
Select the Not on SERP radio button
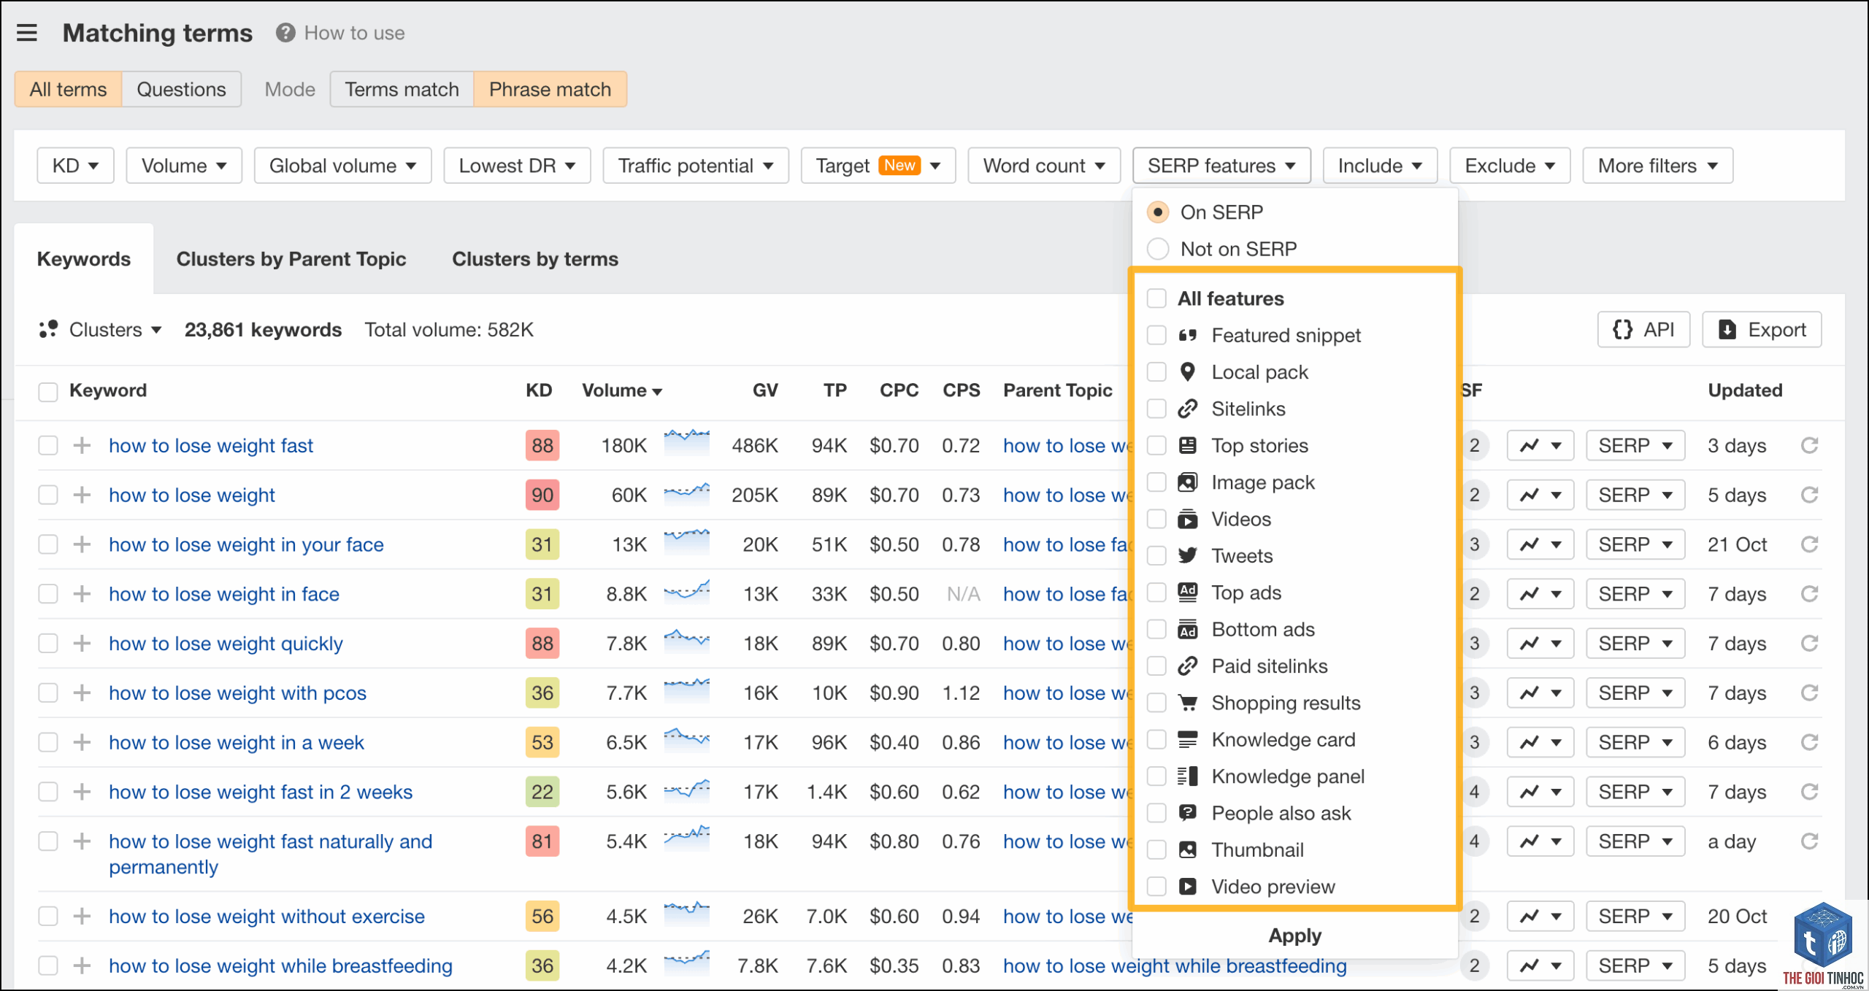tap(1158, 249)
